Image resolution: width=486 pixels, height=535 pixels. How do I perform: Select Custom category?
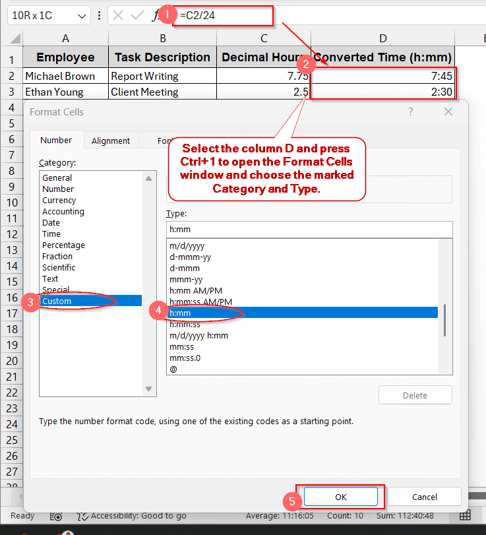[91, 301]
